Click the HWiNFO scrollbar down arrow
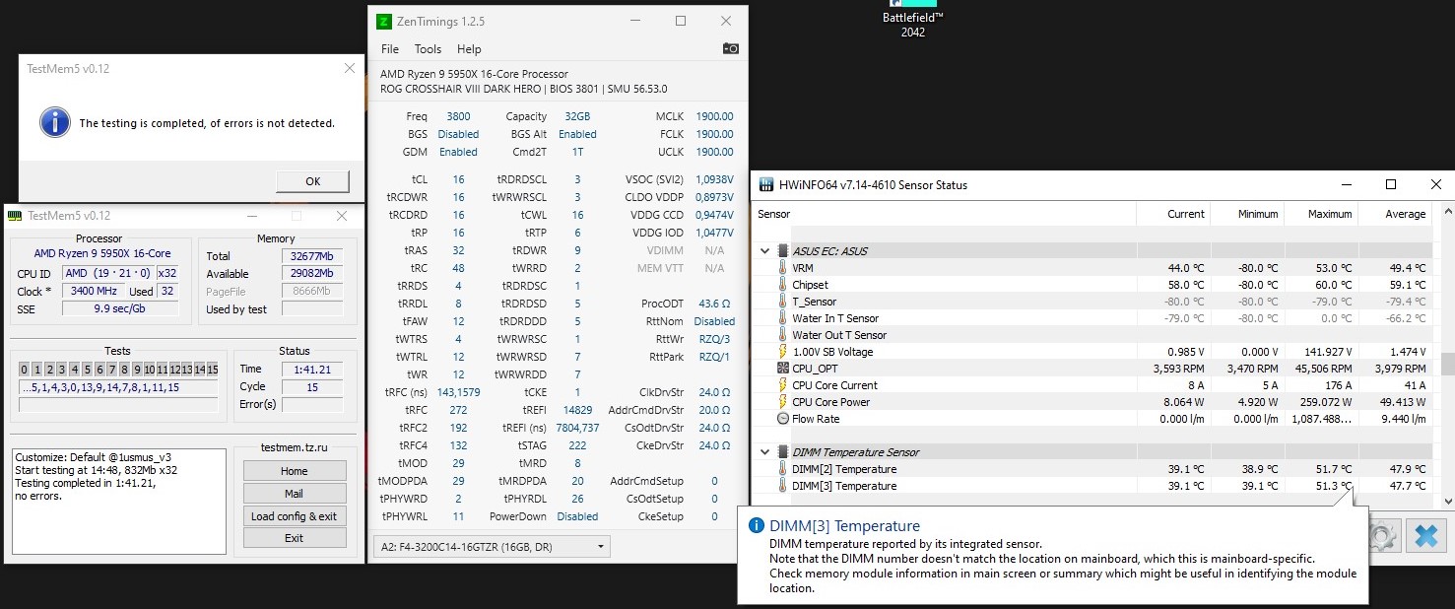This screenshot has height=609, width=1455. coord(1447,501)
